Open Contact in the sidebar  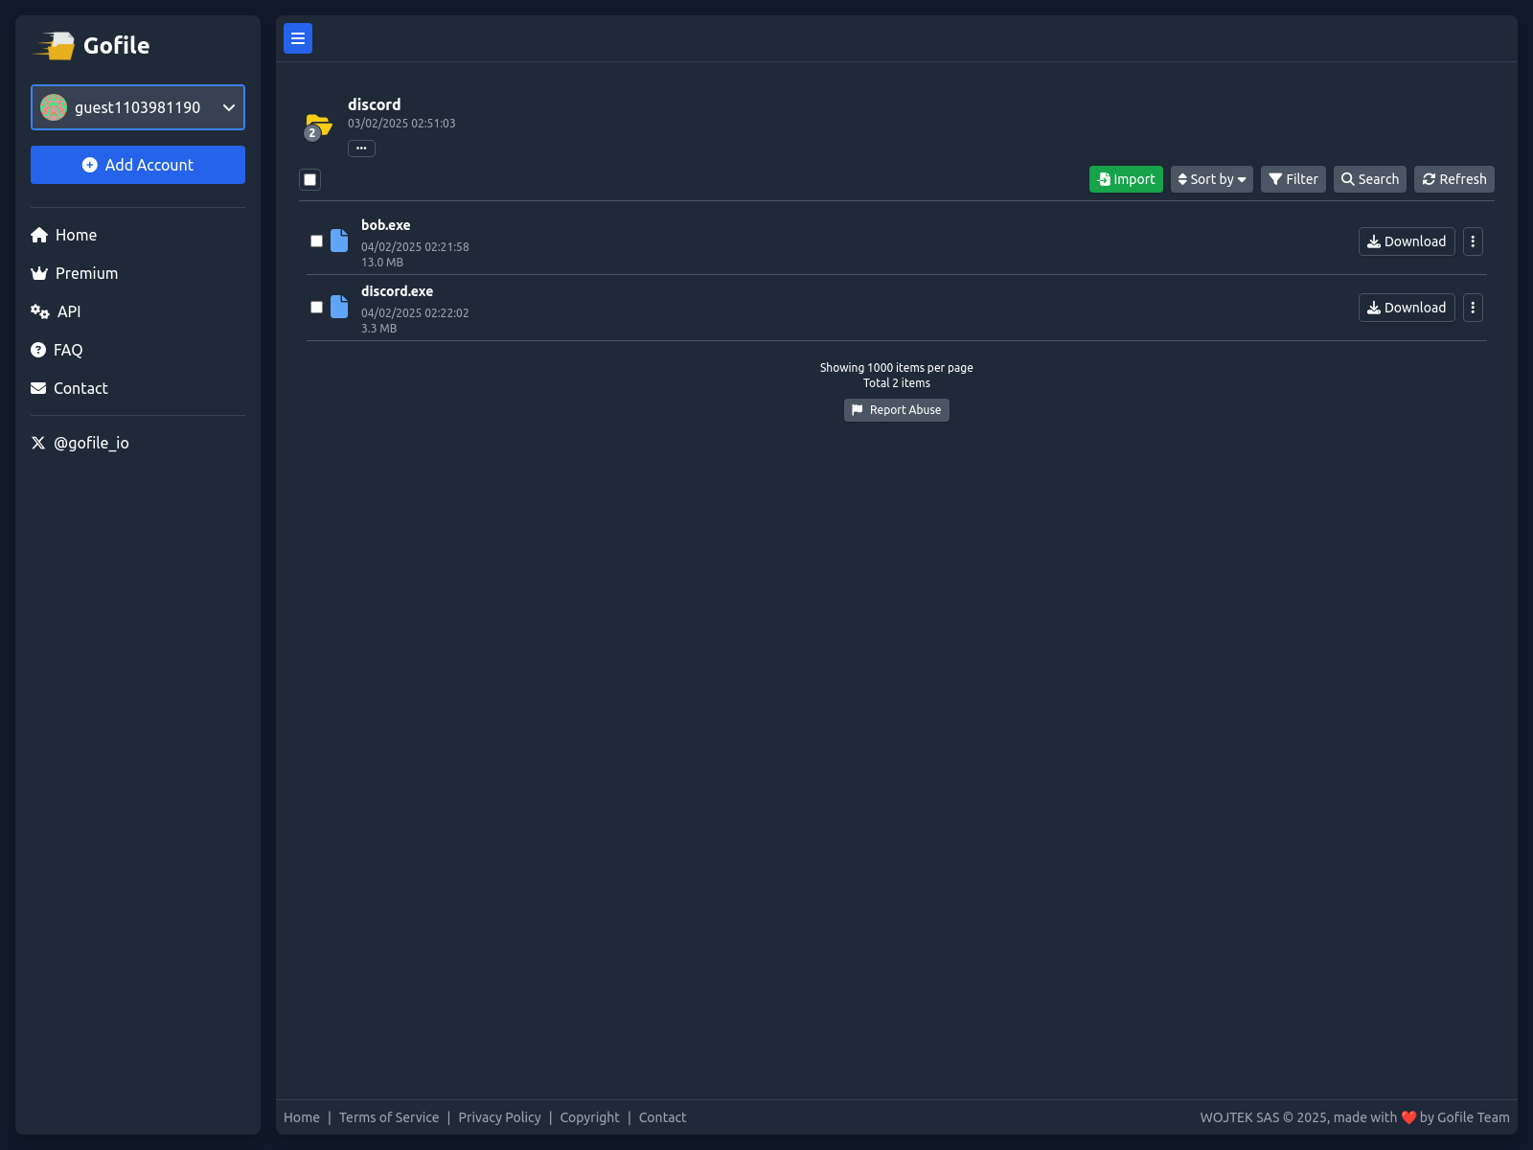(69, 388)
